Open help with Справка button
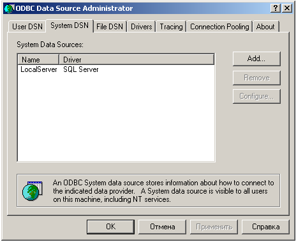 tap(265, 227)
